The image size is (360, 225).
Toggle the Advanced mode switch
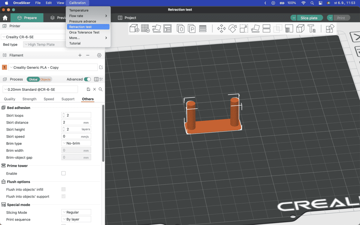(88, 79)
